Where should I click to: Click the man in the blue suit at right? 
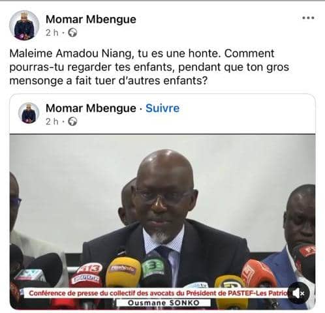coord(292,239)
